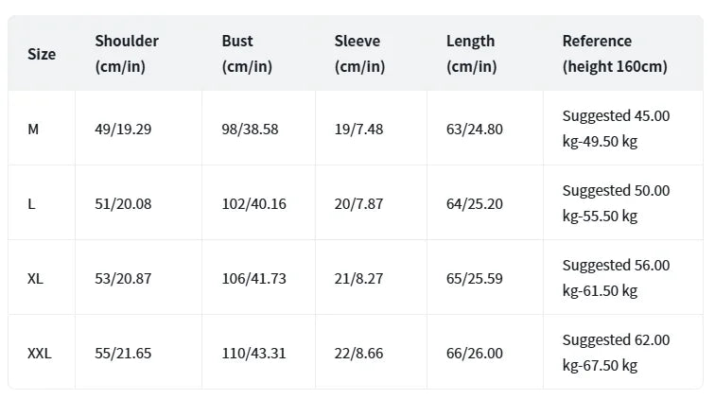Select the L size row label
This screenshot has height=399, width=715.
(31, 203)
